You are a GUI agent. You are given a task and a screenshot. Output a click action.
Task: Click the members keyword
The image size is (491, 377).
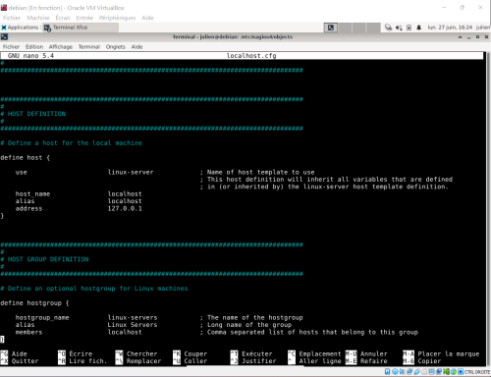28,332
